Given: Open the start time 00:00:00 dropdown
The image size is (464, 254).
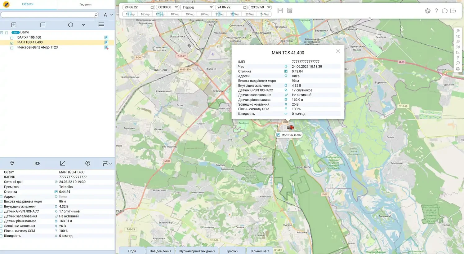Looking at the screenshot, I should click(176, 7).
